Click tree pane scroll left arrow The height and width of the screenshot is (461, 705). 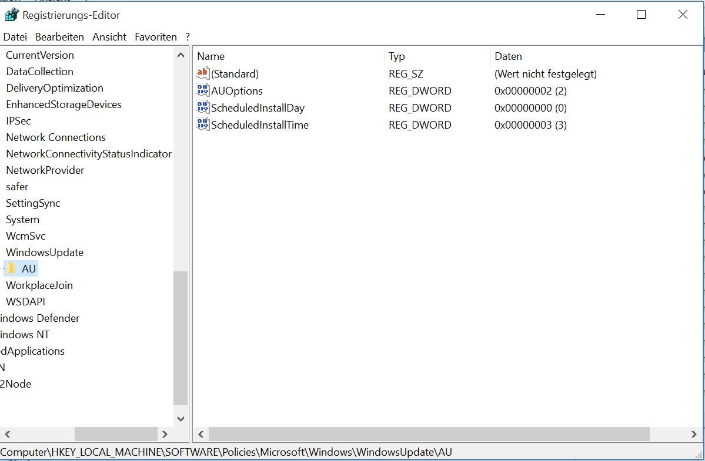(x=7, y=434)
